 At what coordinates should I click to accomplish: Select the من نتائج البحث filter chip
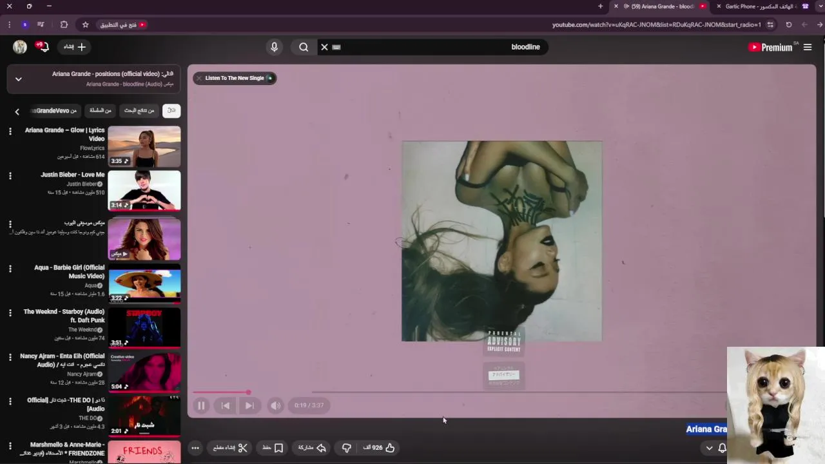[139, 111]
